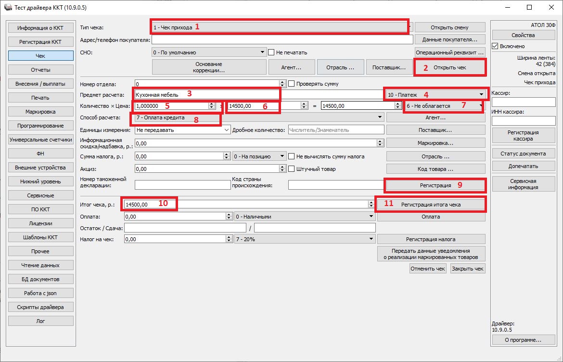Viewport: 563px width, 362px height.
Task: Click 'Открыть смену' button
Action: 449,27
